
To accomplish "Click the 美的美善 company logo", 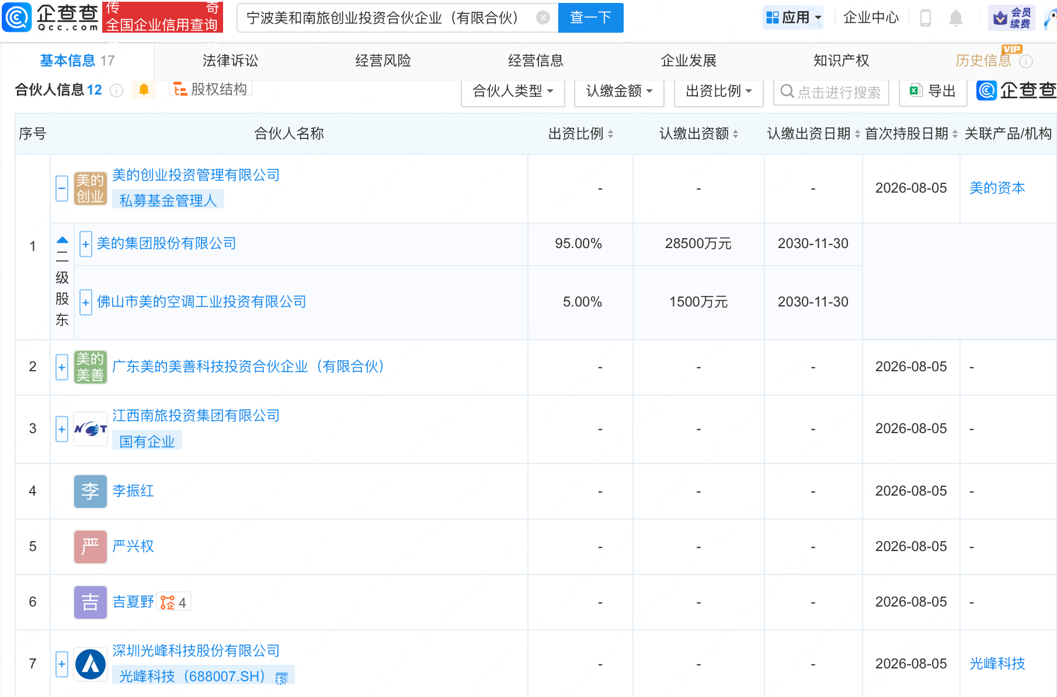I will 91,367.
